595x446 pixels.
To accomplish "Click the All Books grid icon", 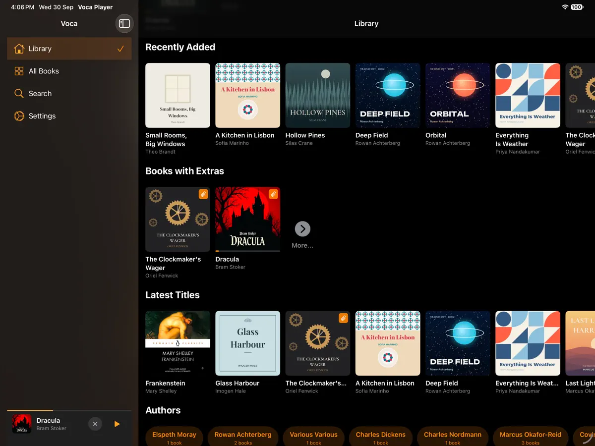I will point(19,71).
